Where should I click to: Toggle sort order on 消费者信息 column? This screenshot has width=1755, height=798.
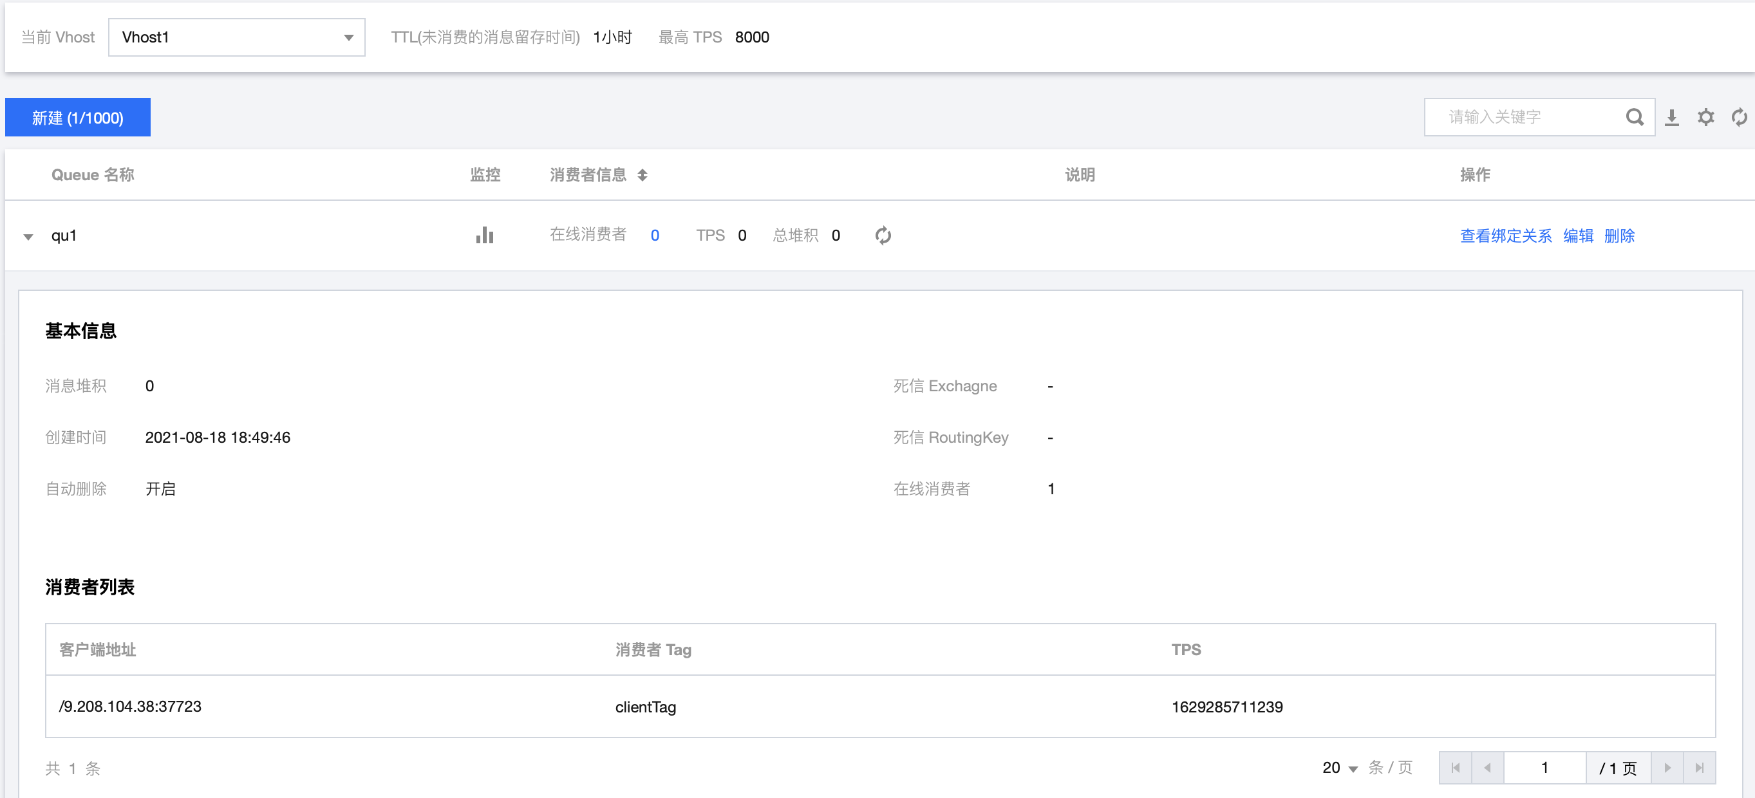pos(643,175)
